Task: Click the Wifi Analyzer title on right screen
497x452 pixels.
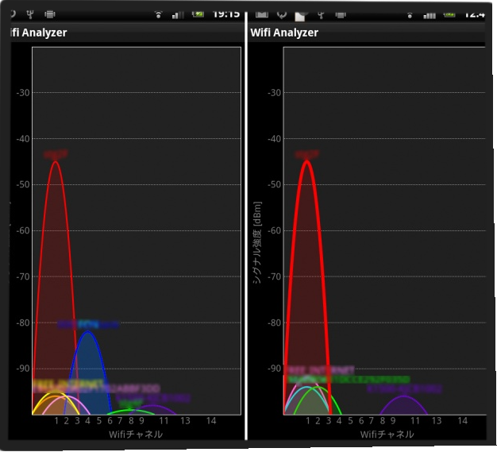Action: coord(284,33)
